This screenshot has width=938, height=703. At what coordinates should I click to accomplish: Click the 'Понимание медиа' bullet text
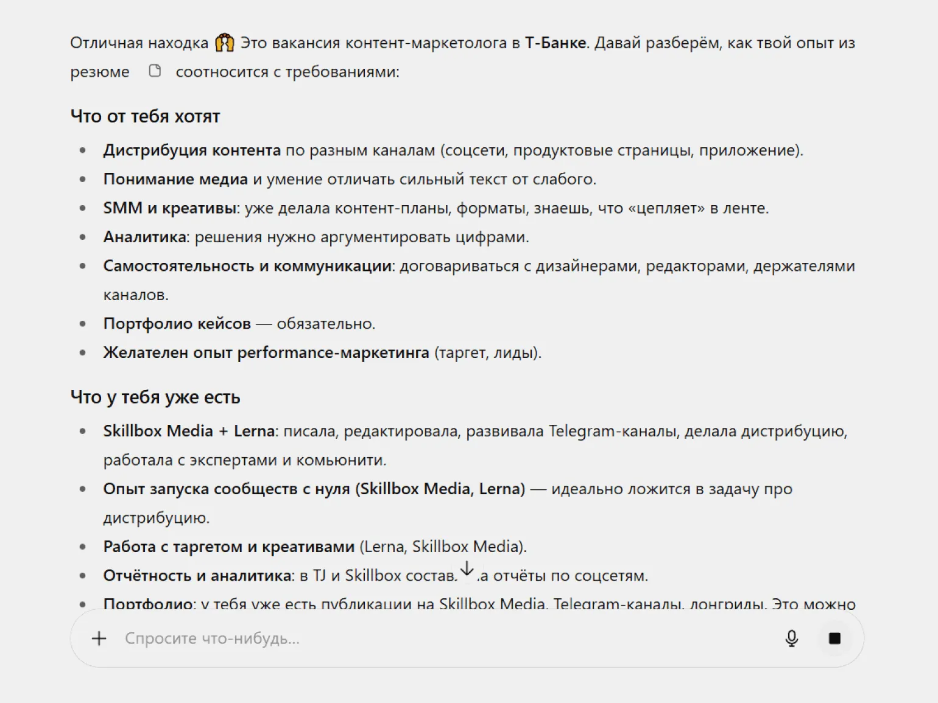[175, 179]
